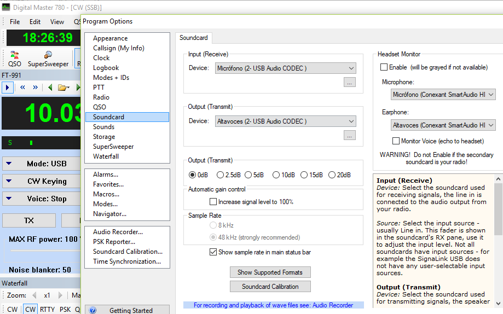Open the SuperSweeper tool

tap(48, 59)
